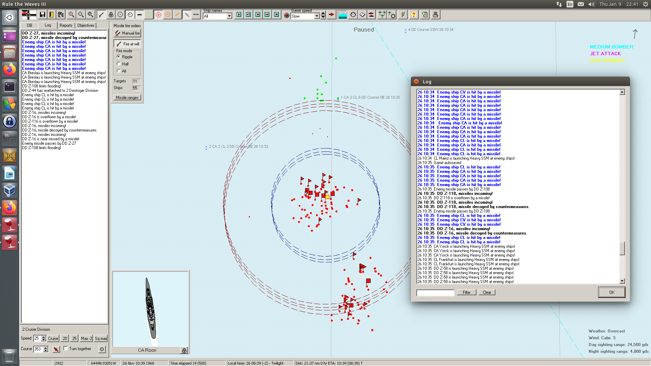This screenshot has height=366, width=651.
Task: Open the Ship names dropdown
Action: click(x=229, y=16)
